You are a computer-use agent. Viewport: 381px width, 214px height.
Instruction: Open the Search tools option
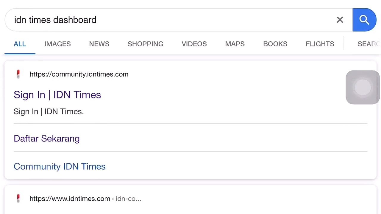point(368,44)
